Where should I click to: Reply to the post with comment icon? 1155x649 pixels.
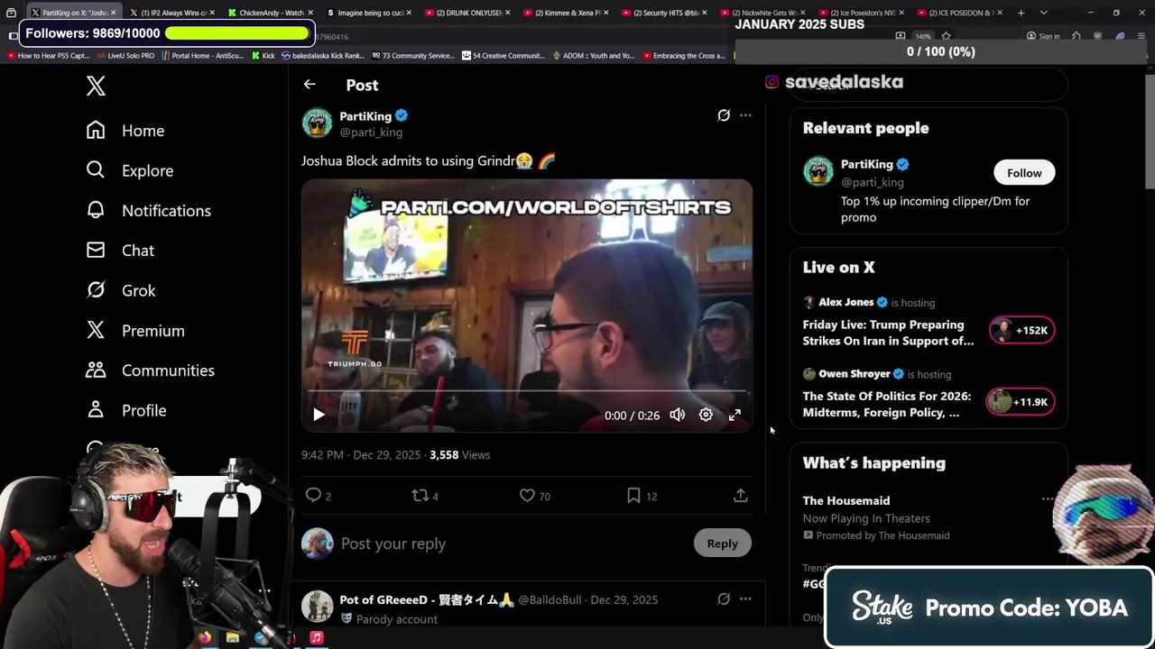pyautogui.click(x=313, y=495)
